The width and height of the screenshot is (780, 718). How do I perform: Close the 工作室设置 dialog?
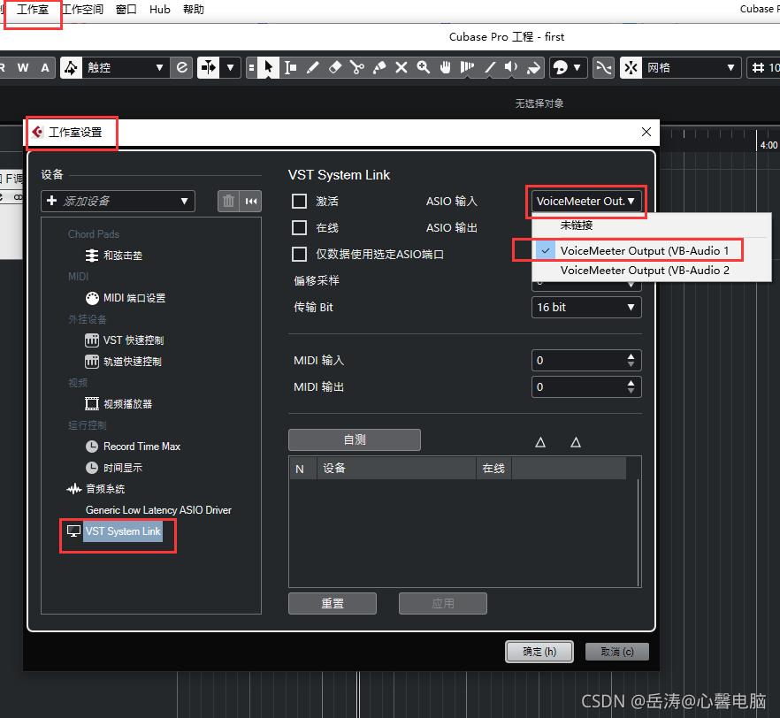pyautogui.click(x=646, y=132)
